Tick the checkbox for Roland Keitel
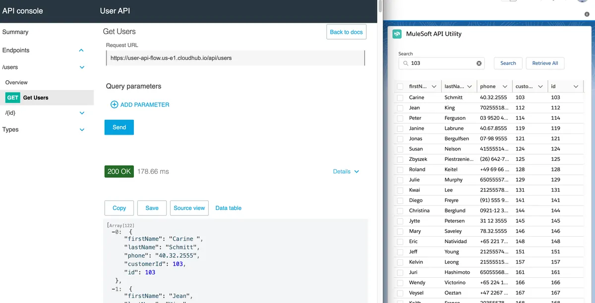 click(400, 169)
